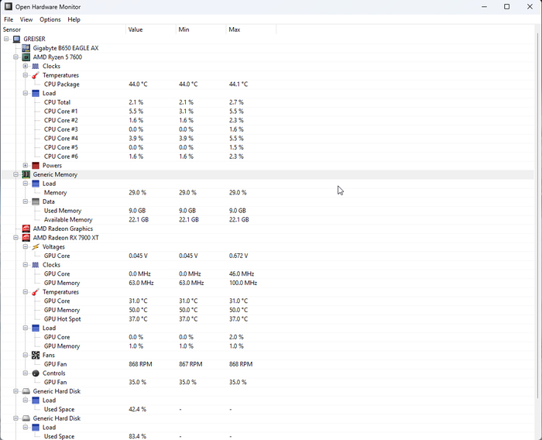
Task: Select the Used Memory row
Action: pos(268,211)
